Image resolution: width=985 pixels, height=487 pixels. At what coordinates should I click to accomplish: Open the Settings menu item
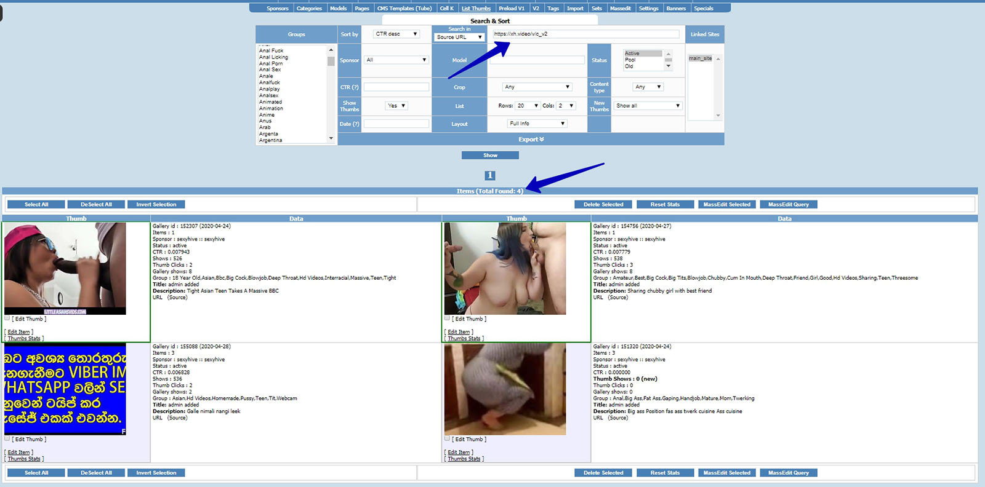648,8
